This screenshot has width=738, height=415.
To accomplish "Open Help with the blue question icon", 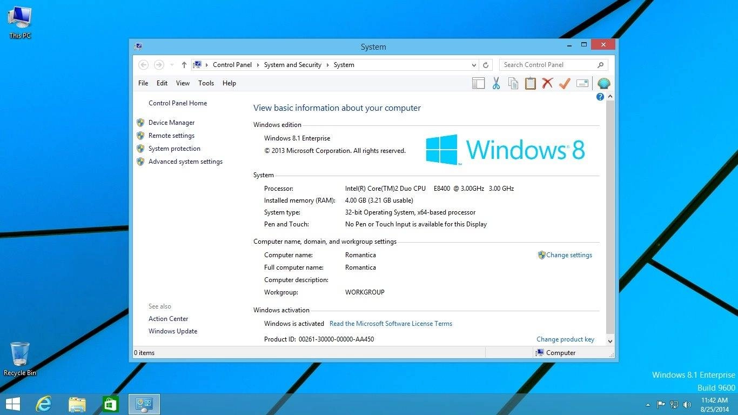I will [600, 97].
